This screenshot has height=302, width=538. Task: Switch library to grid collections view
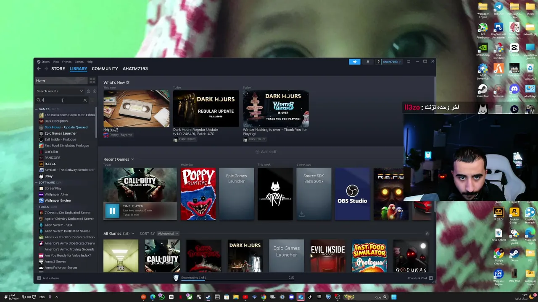pyautogui.click(x=92, y=81)
